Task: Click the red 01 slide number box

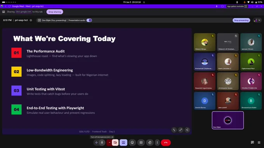Action: click(x=16, y=53)
